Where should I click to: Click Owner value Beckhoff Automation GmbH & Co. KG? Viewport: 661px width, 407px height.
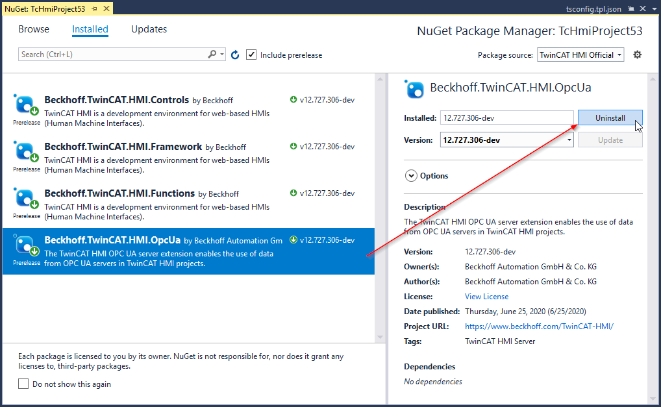coord(530,267)
